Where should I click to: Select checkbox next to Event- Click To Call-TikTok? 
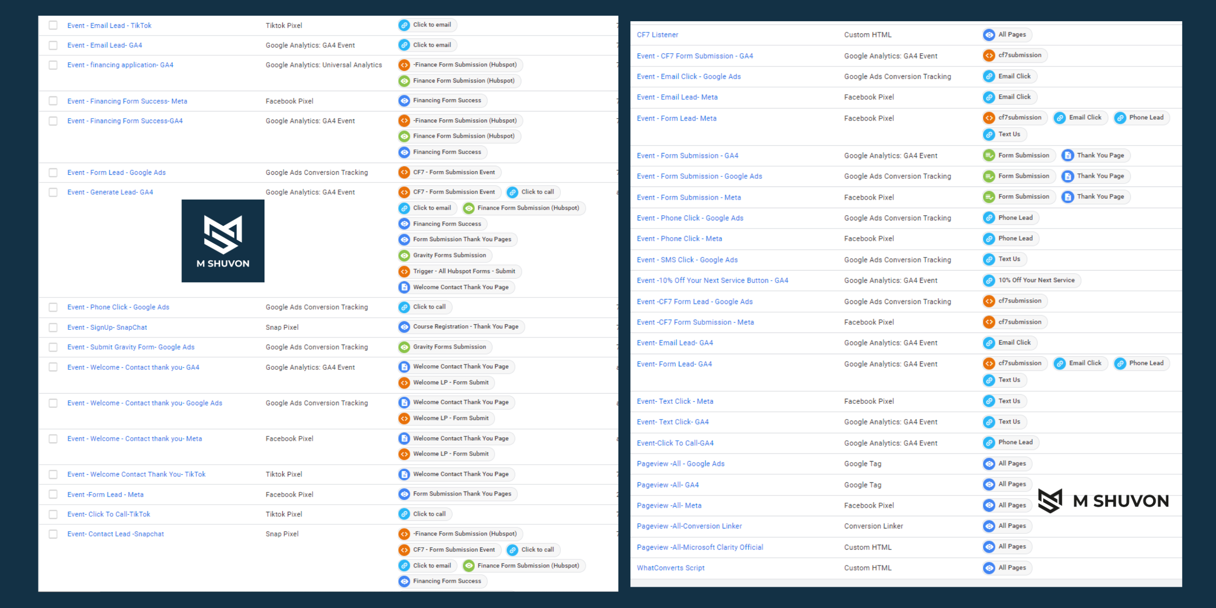pos(53,514)
